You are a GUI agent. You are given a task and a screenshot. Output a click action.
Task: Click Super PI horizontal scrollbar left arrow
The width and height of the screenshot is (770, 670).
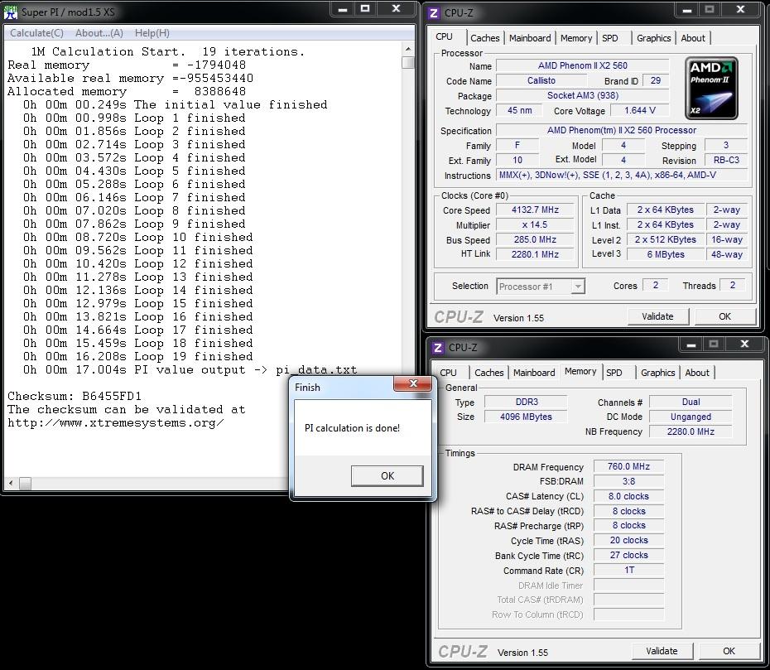[x=12, y=484]
